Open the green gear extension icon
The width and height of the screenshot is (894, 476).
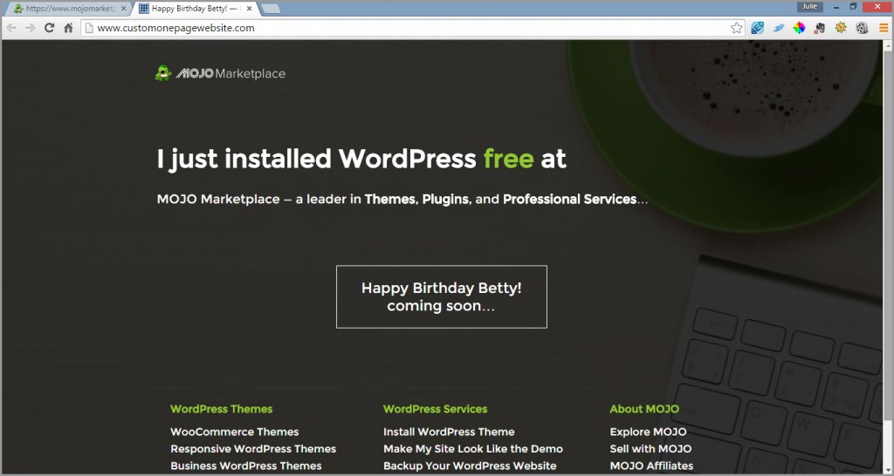click(x=841, y=28)
